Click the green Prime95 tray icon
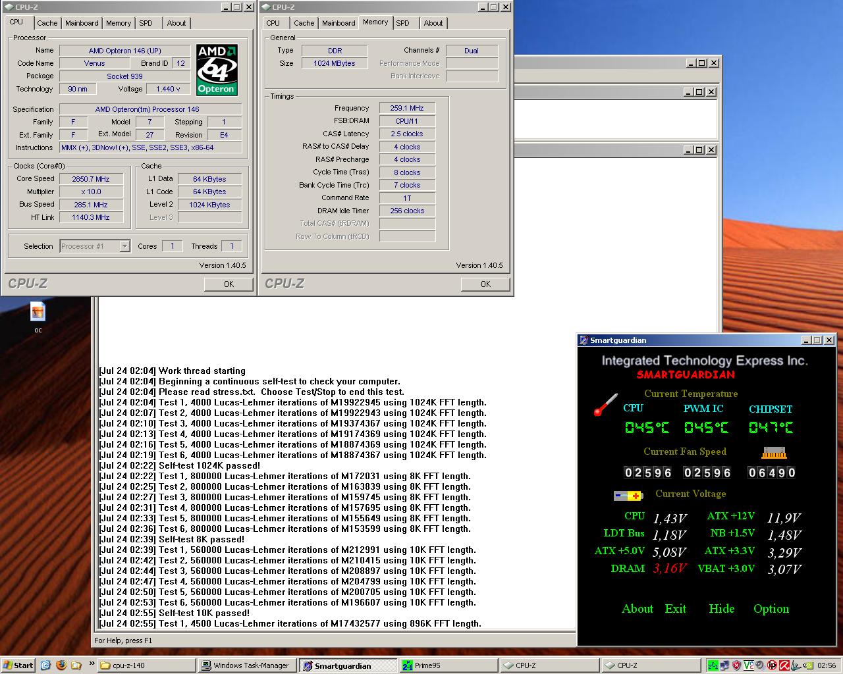 [x=713, y=665]
